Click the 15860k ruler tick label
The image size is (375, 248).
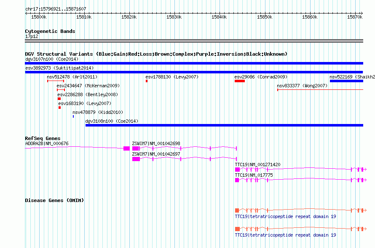click(310, 17)
